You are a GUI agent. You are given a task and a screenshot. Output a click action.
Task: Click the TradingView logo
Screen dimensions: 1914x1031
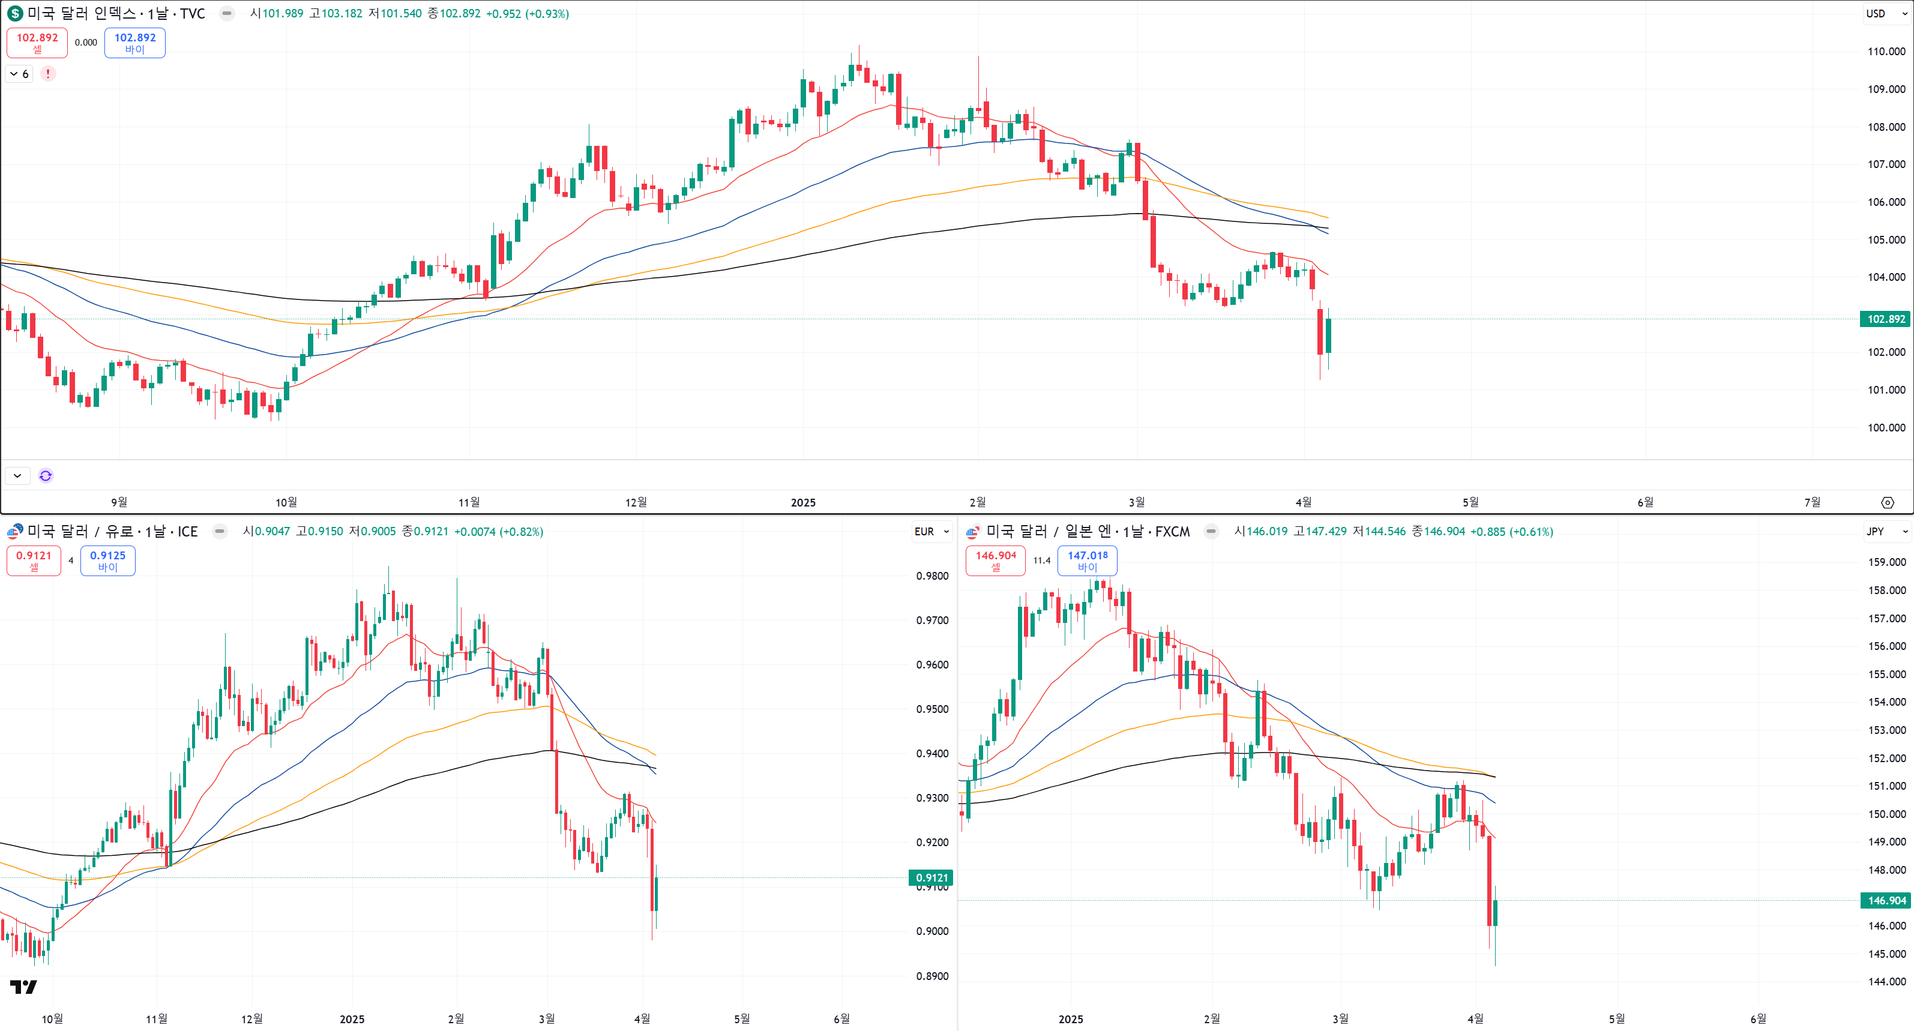(23, 987)
